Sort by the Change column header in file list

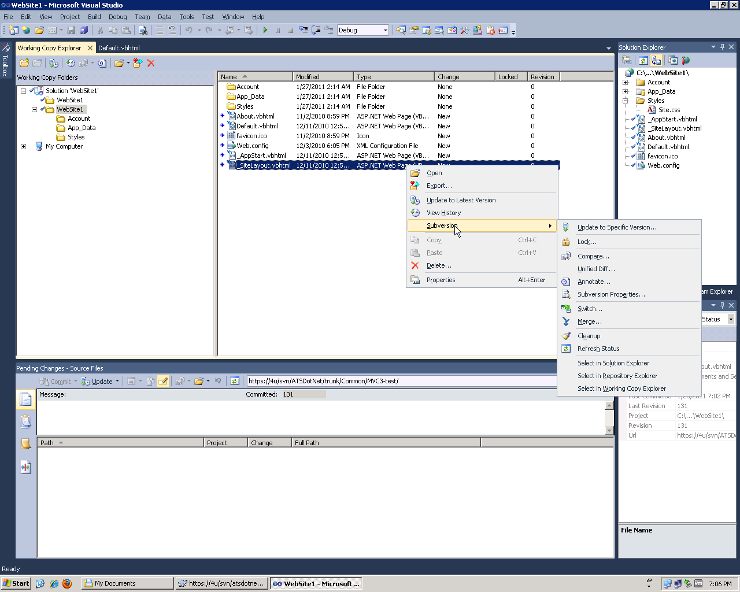click(465, 76)
